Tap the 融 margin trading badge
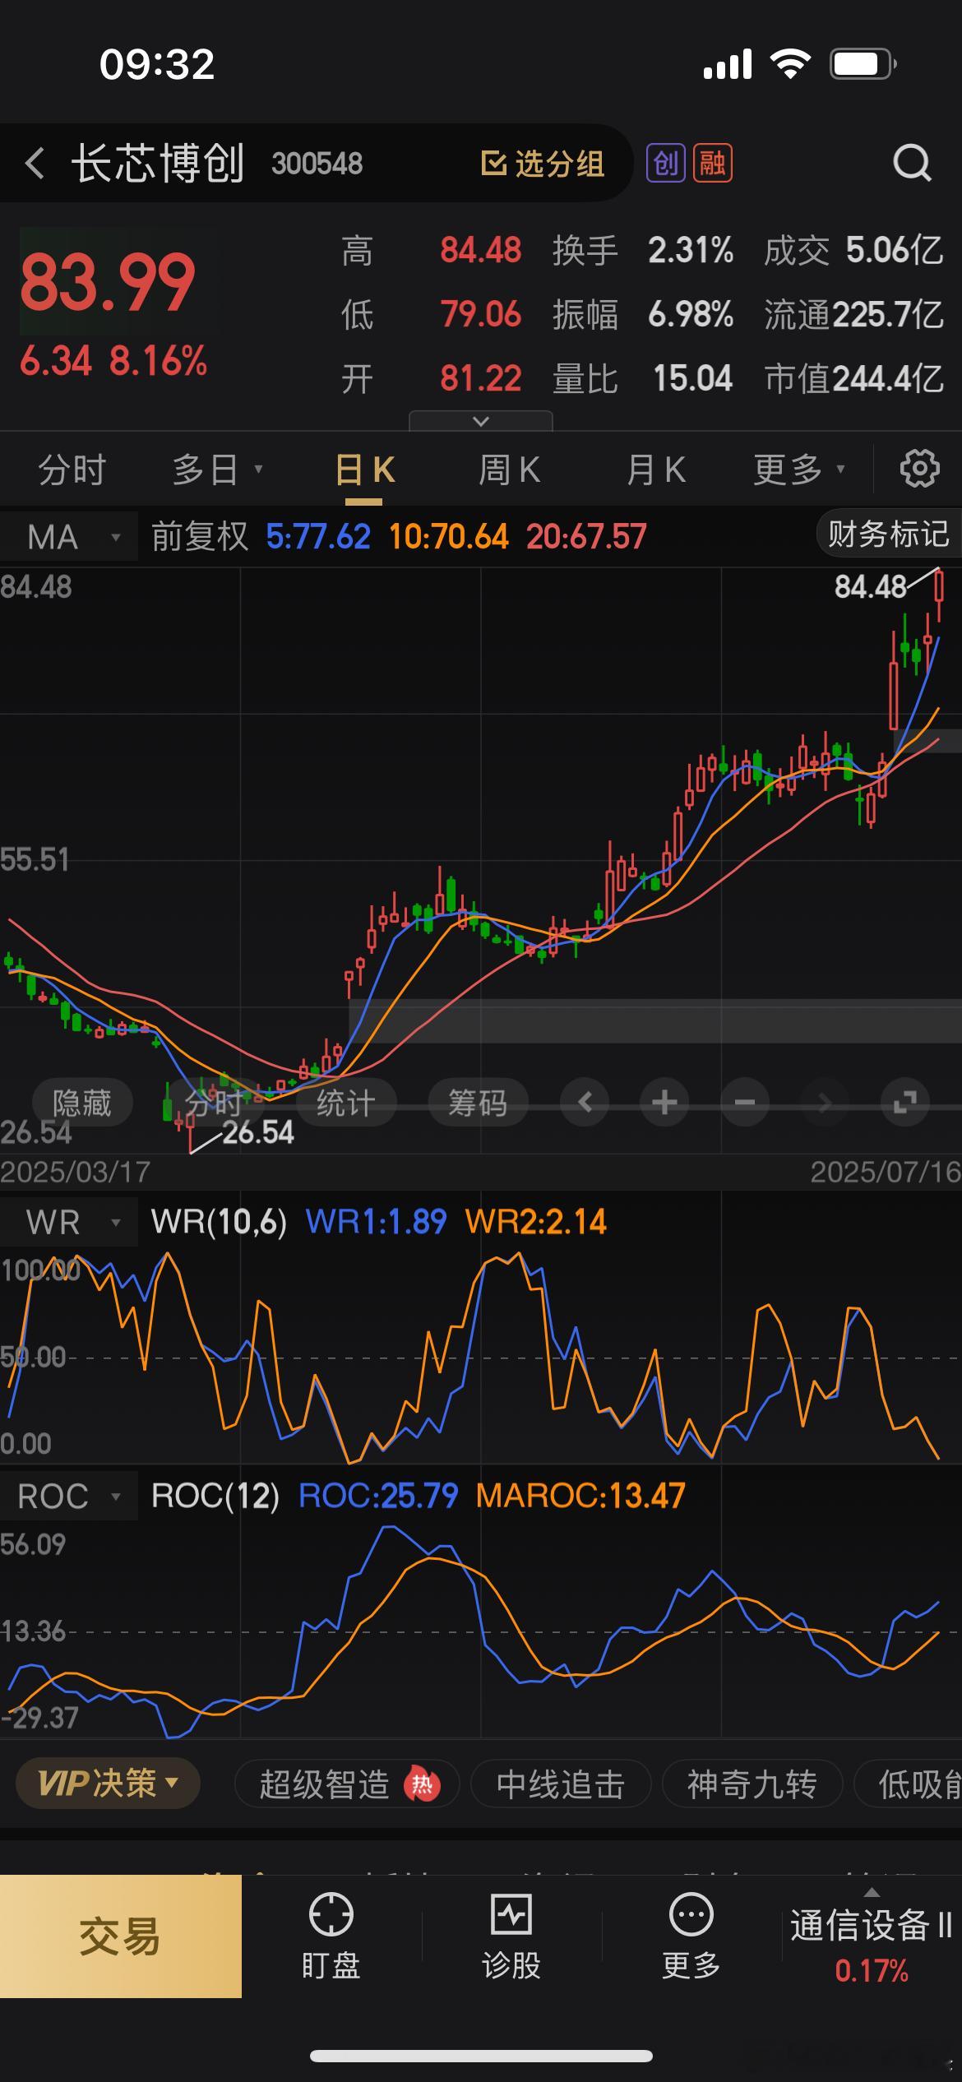This screenshot has height=2082, width=962. [x=712, y=163]
